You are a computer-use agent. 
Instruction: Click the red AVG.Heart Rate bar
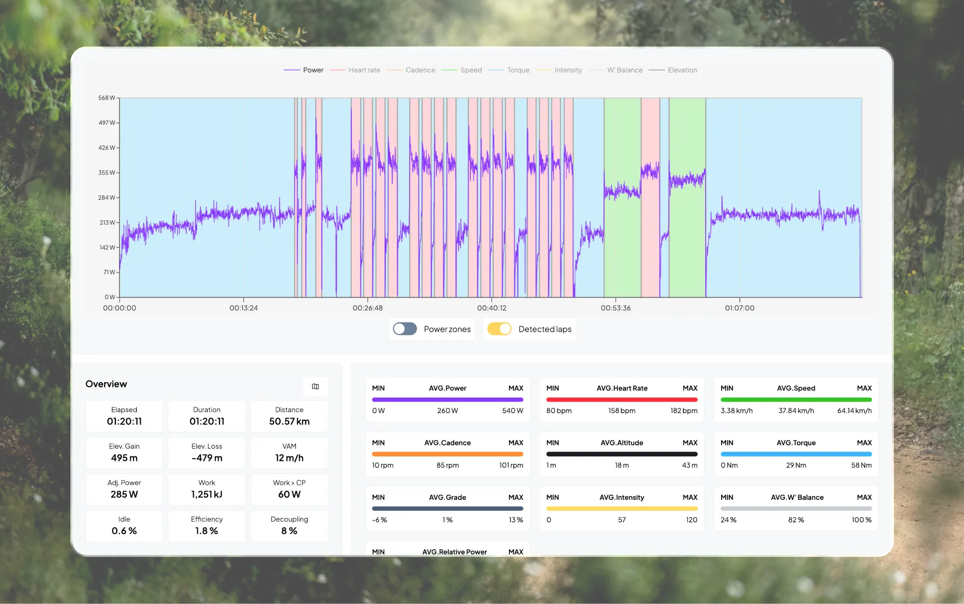[x=621, y=400]
